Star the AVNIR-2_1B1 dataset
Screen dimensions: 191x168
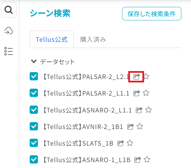pos(140,126)
